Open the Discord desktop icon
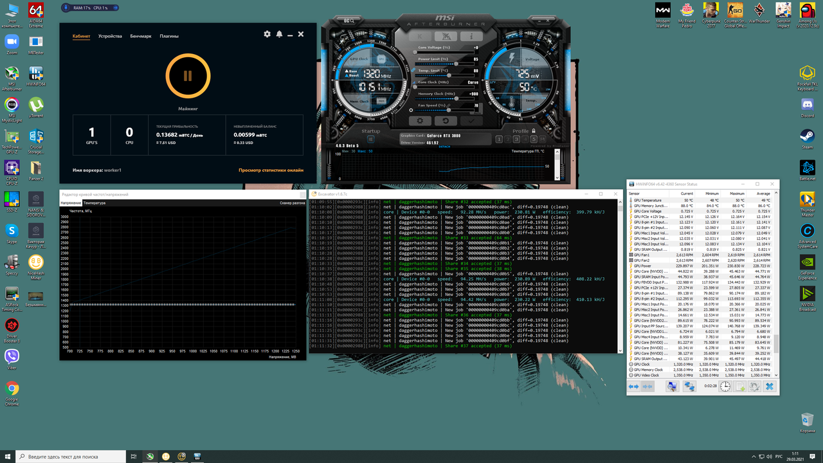 coord(808,107)
